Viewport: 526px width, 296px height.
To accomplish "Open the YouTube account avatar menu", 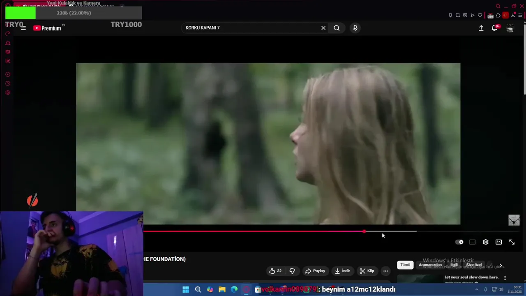I will coord(510,28).
